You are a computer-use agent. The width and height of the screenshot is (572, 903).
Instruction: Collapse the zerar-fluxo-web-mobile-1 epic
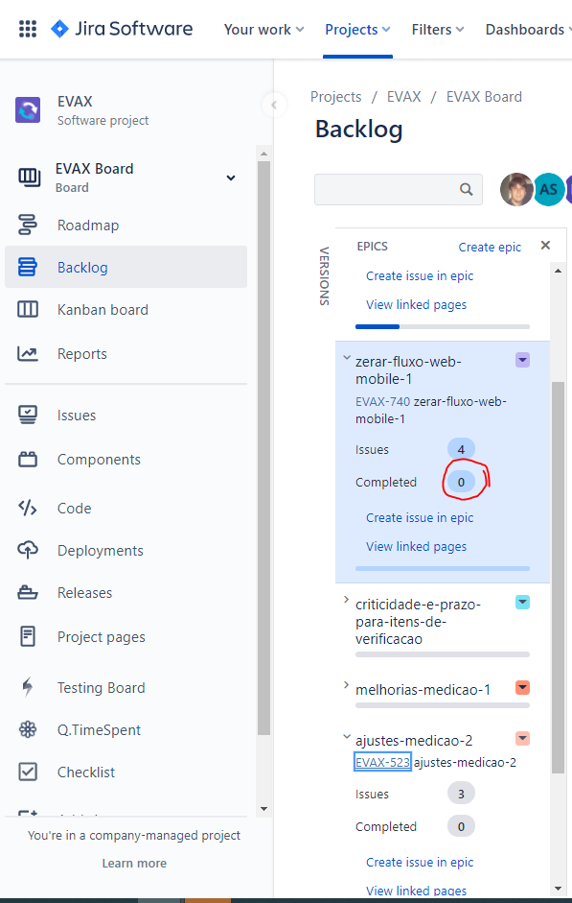point(346,358)
